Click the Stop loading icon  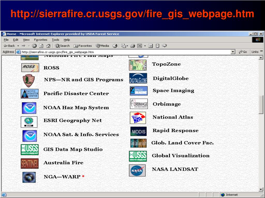point(34,46)
